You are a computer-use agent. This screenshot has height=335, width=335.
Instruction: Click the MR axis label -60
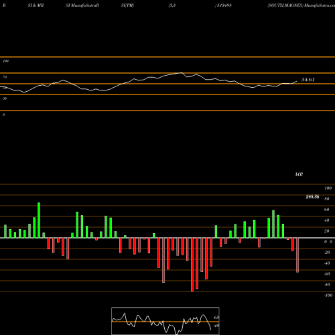pyautogui.click(x=327, y=274)
